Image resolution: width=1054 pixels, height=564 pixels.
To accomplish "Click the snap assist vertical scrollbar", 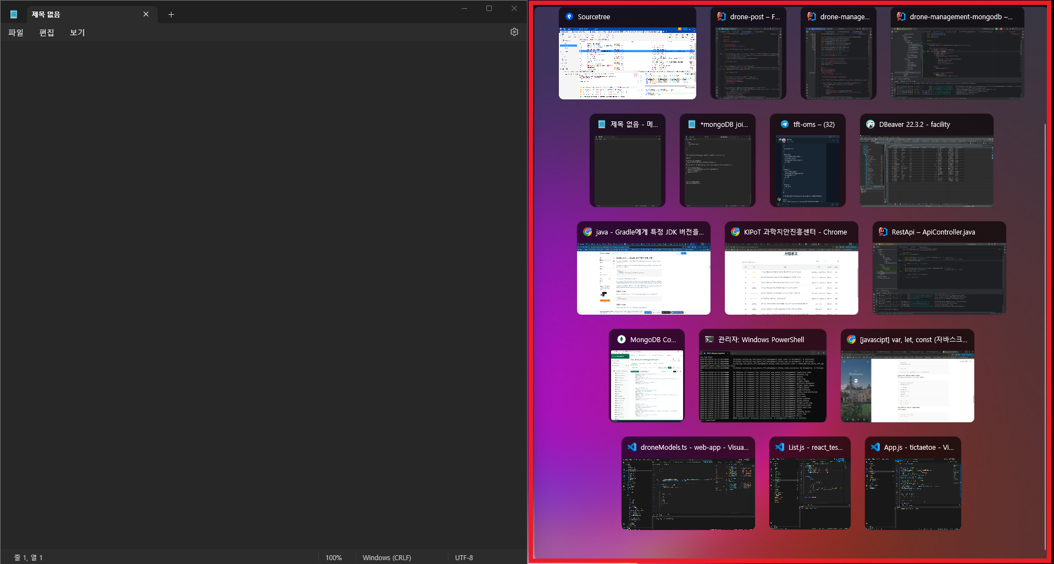I will tap(1045, 336).
